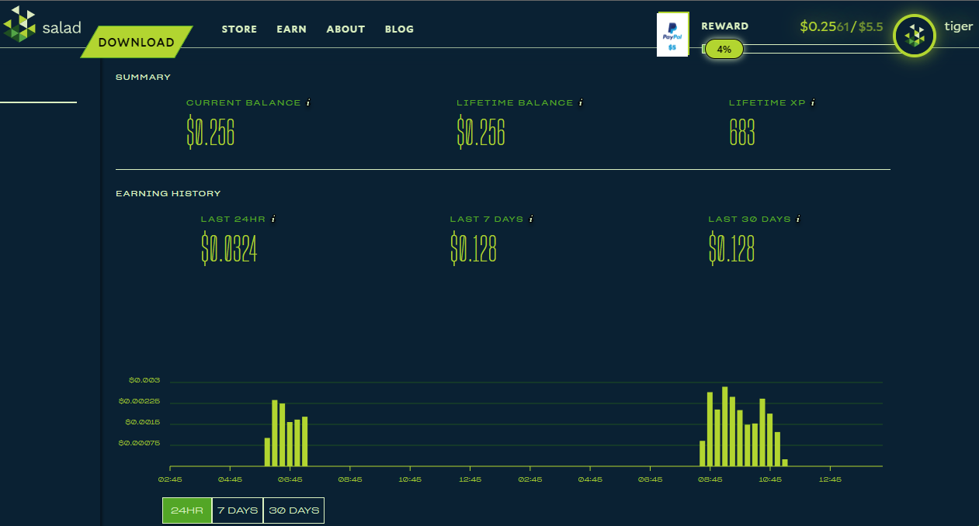Click the PayPal $5 reward card
This screenshot has width=979, height=526.
pyautogui.click(x=672, y=35)
